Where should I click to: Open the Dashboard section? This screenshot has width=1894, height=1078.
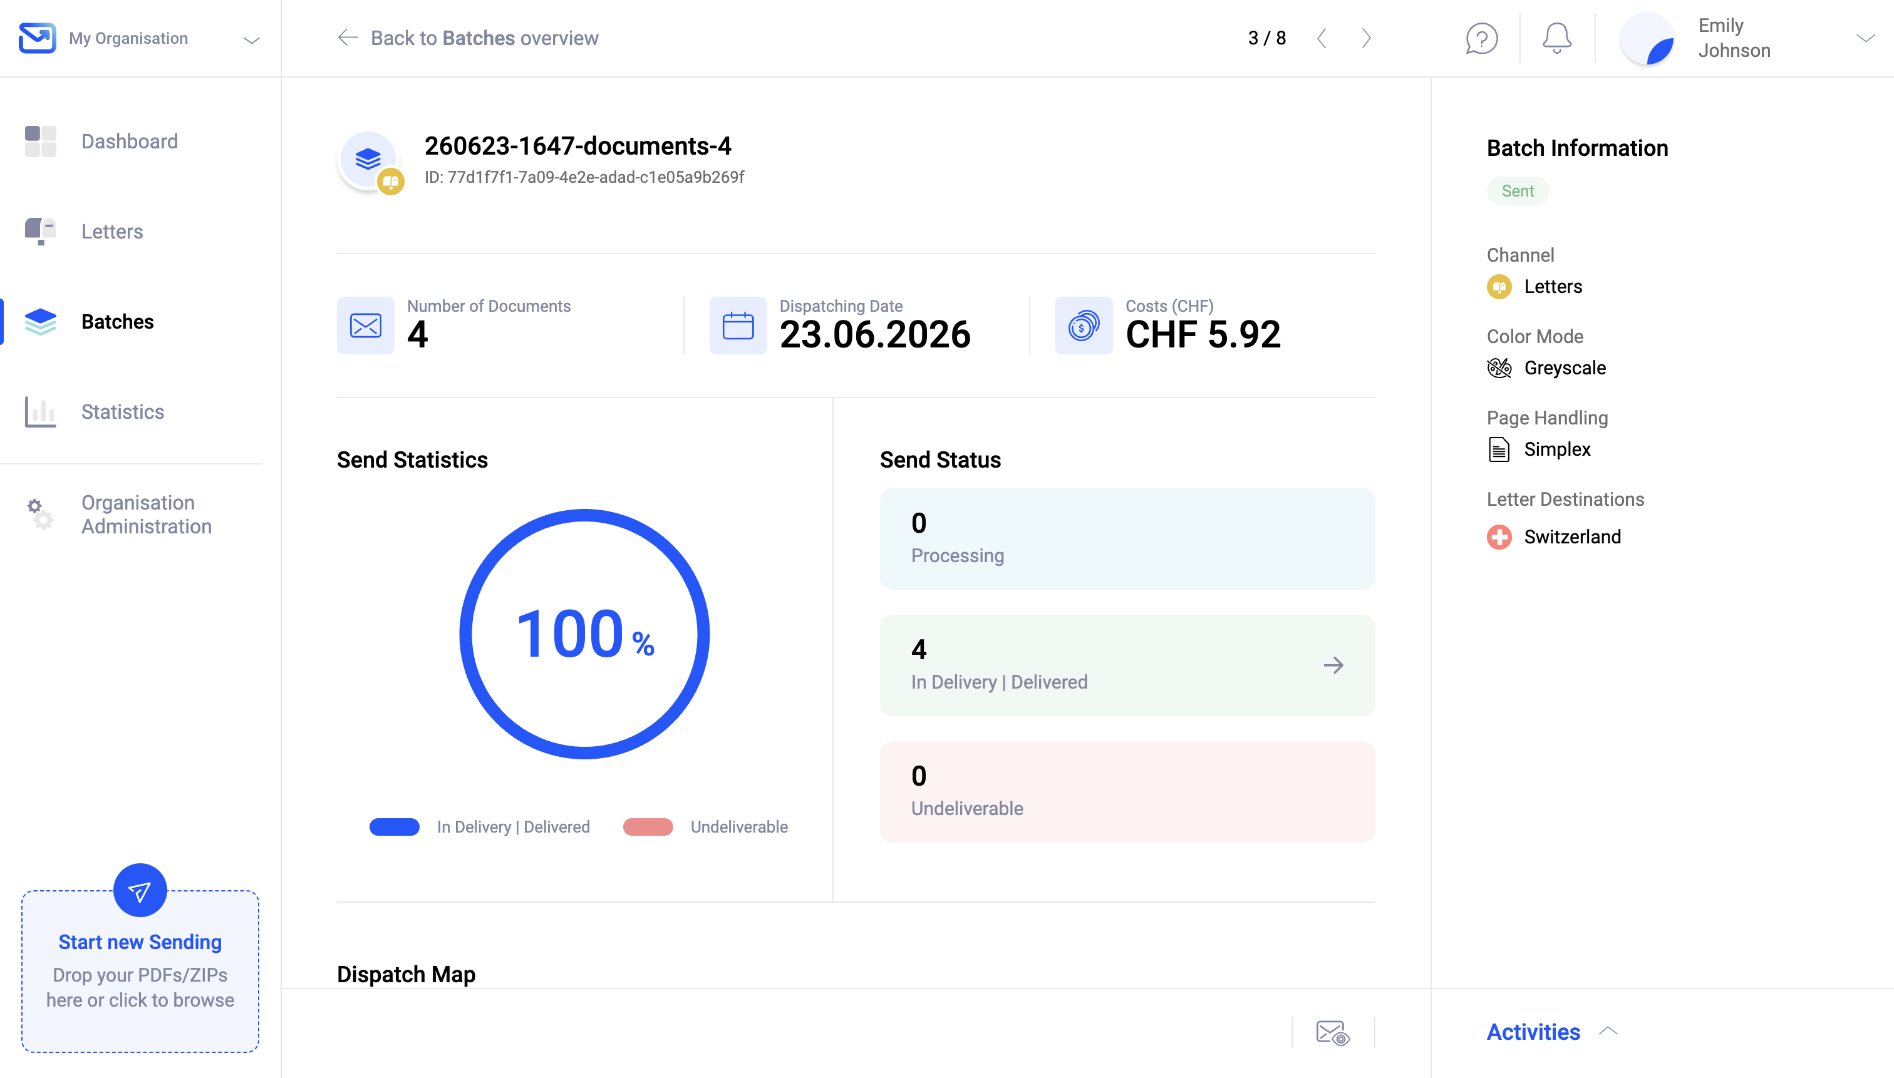point(130,141)
